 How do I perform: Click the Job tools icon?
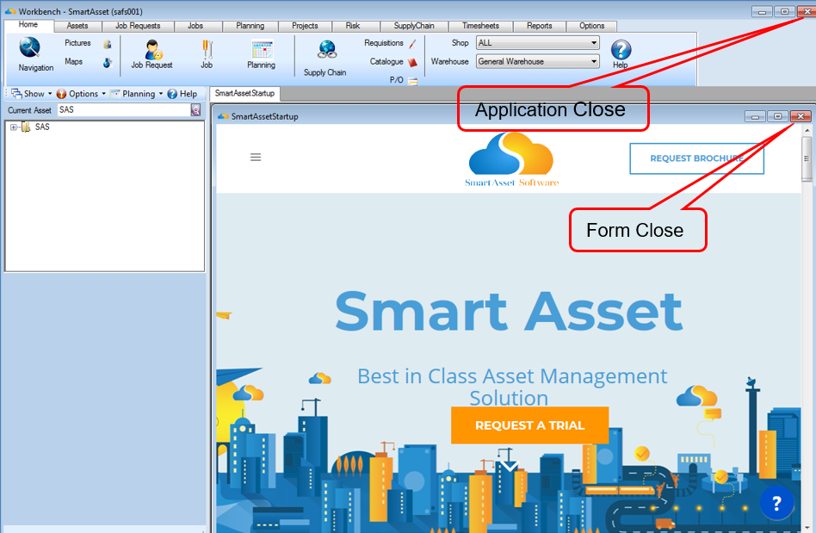point(207,49)
